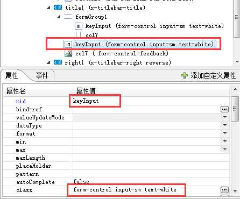Collapse the right1 tree node
Image resolution: width=240 pixels, height=199 pixels.
(48, 62)
